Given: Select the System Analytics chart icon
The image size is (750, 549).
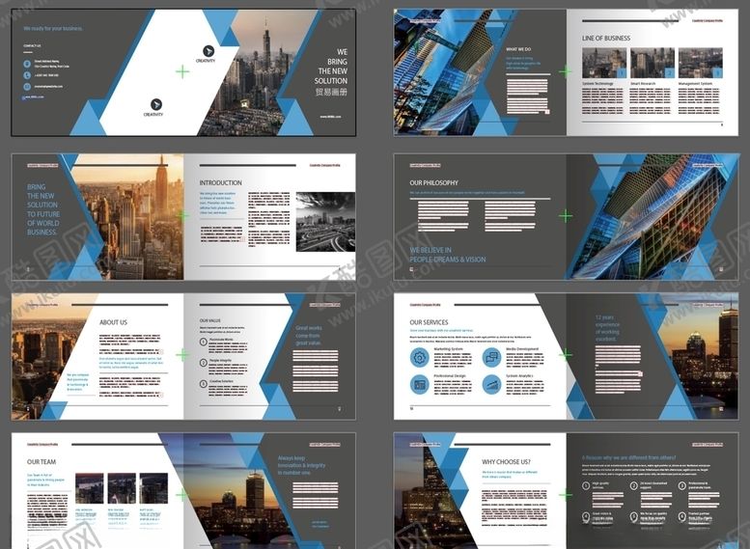Looking at the screenshot, I should coord(491,384).
